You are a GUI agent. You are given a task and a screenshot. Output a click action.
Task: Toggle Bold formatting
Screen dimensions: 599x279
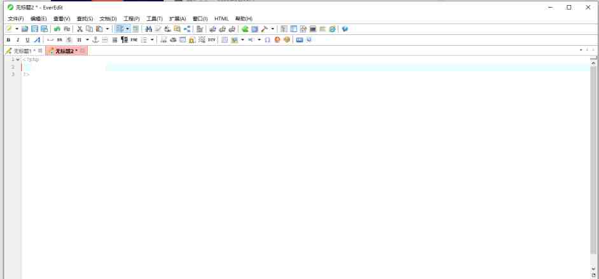click(8, 40)
